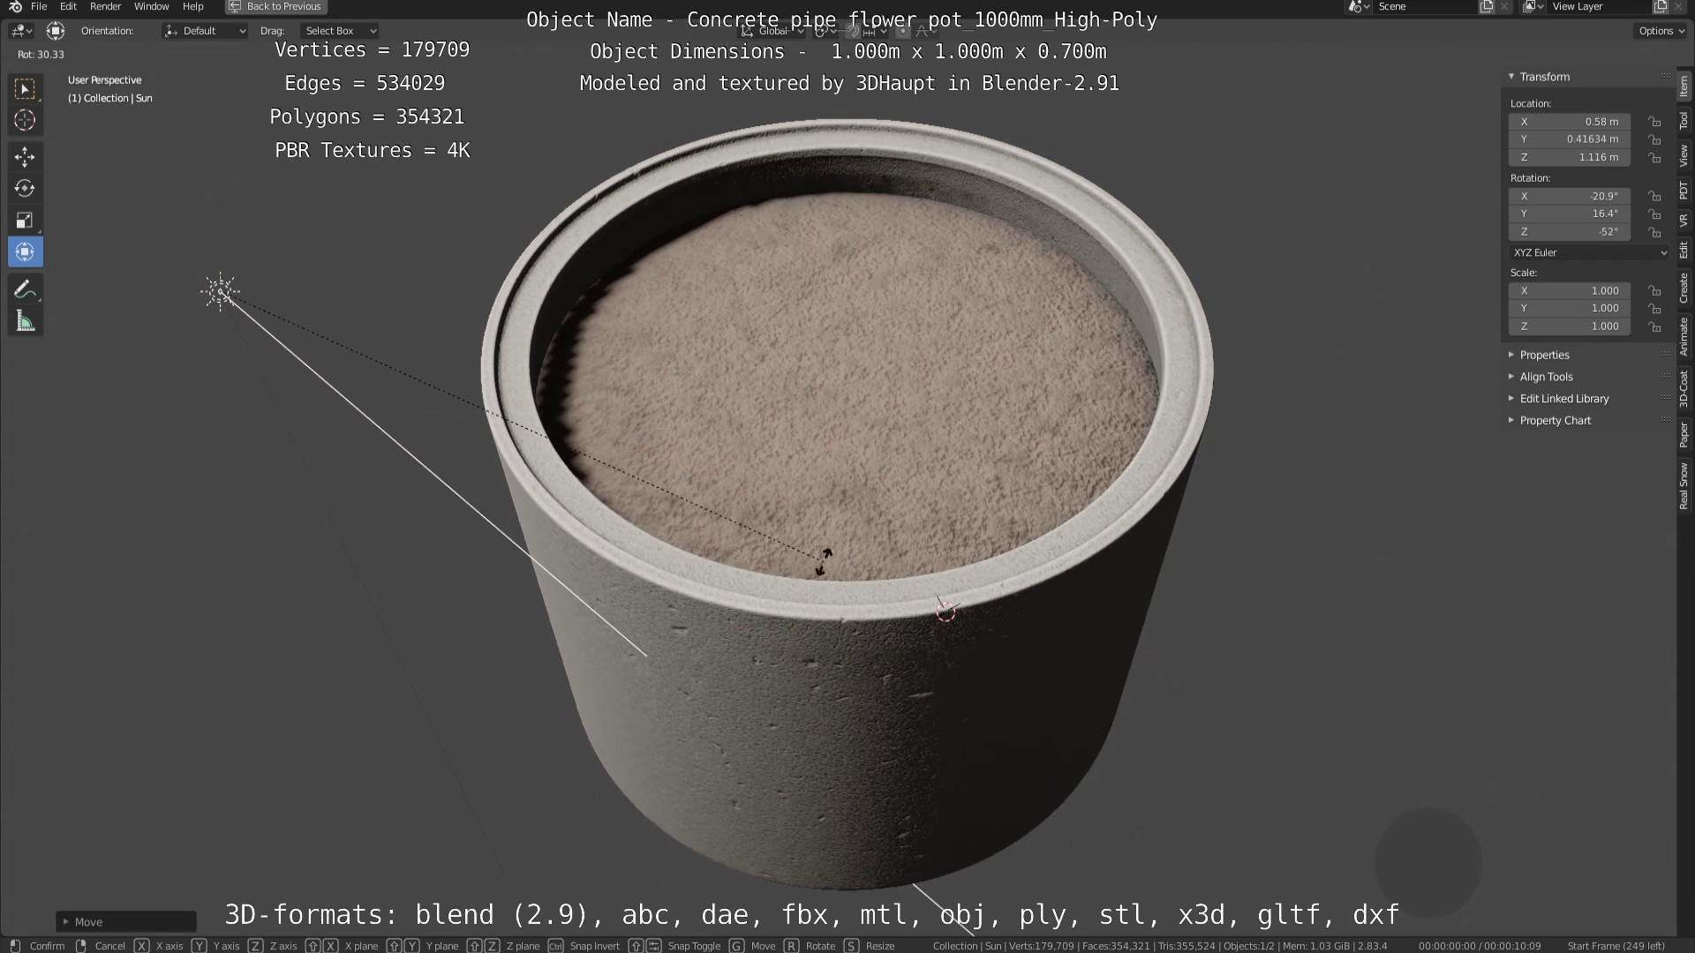The image size is (1695, 953).
Task: Select the highlighted Transform tool
Action: (x=25, y=252)
